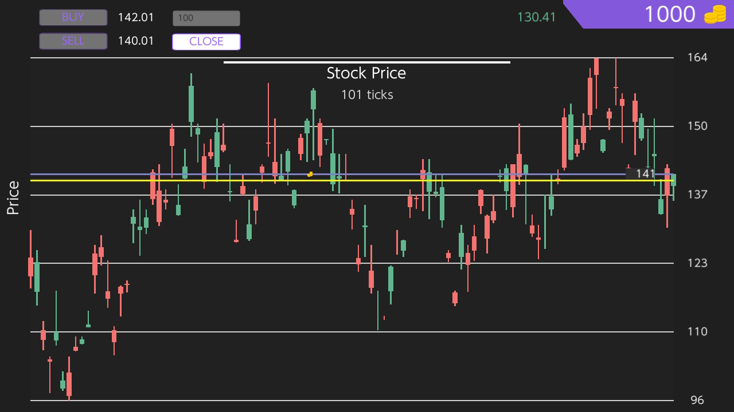Click the white progress bar above the title

[x=366, y=61]
